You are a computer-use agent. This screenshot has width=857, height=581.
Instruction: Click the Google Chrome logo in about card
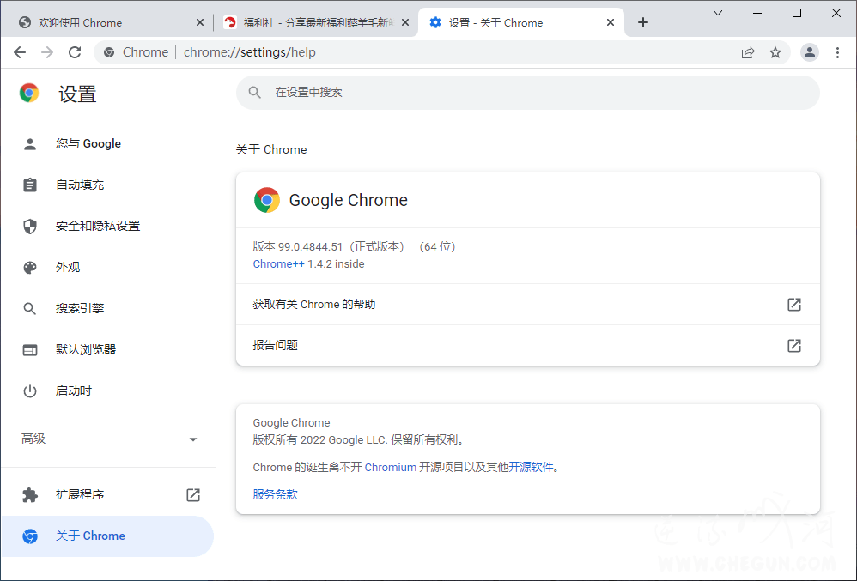(x=267, y=200)
